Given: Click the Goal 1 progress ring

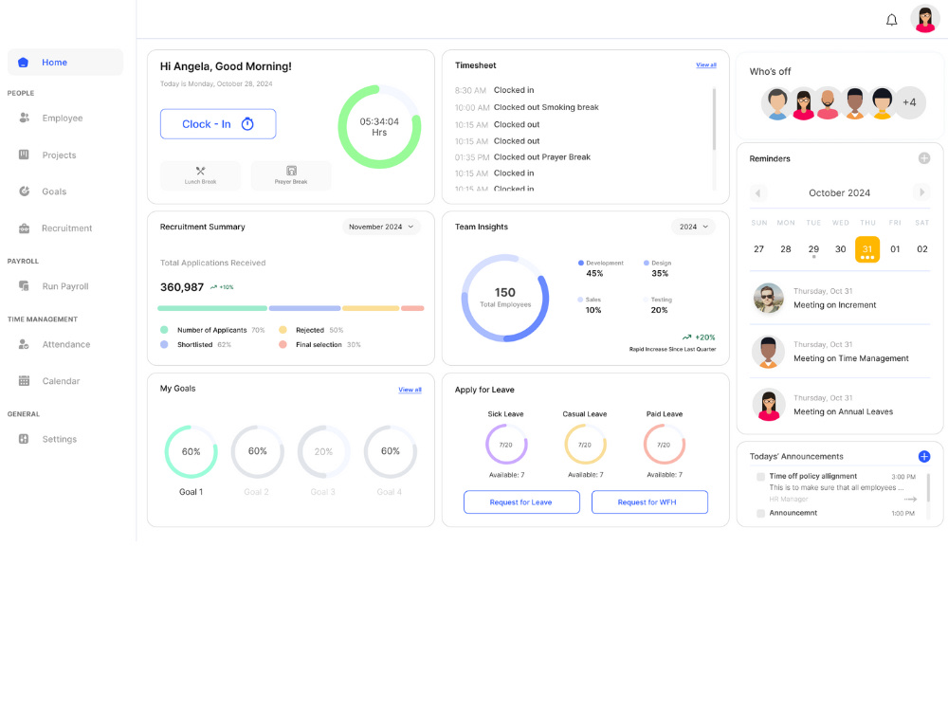Looking at the screenshot, I should pos(191,451).
